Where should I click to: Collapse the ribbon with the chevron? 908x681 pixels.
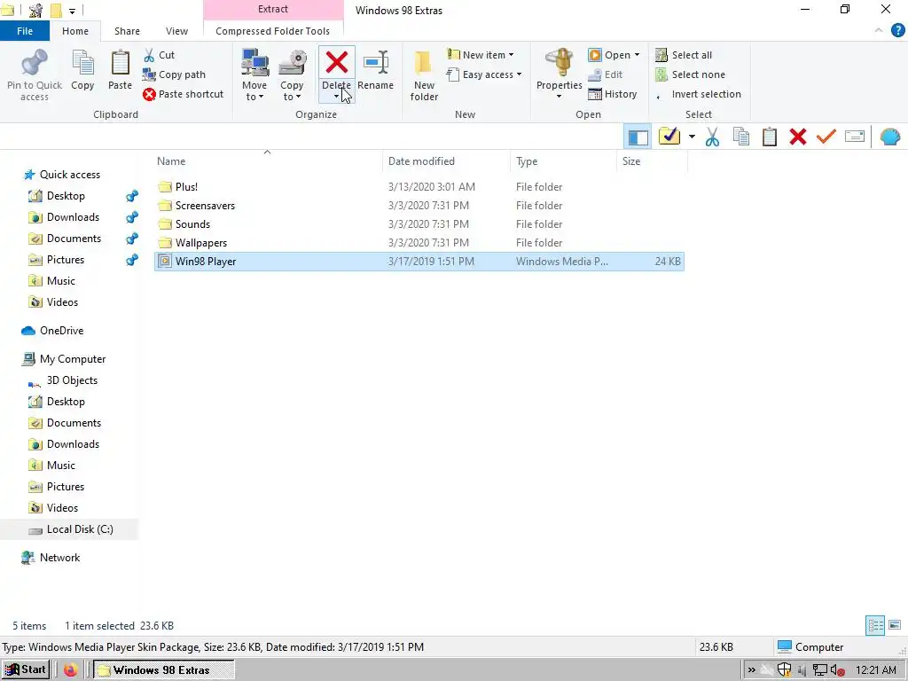(x=879, y=30)
